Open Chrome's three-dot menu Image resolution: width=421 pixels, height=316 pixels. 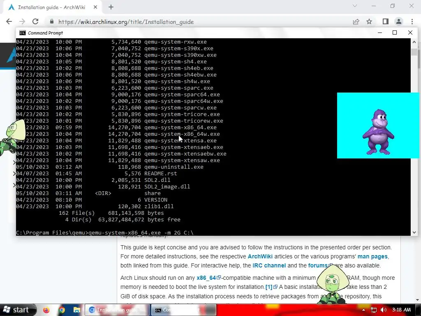[412, 21]
